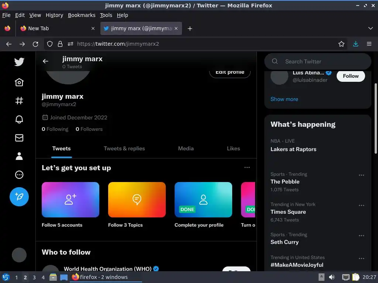The image size is (378, 283).
Task: Open More options for #MakeAMovieJoyful trend
Action: click(361, 258)
